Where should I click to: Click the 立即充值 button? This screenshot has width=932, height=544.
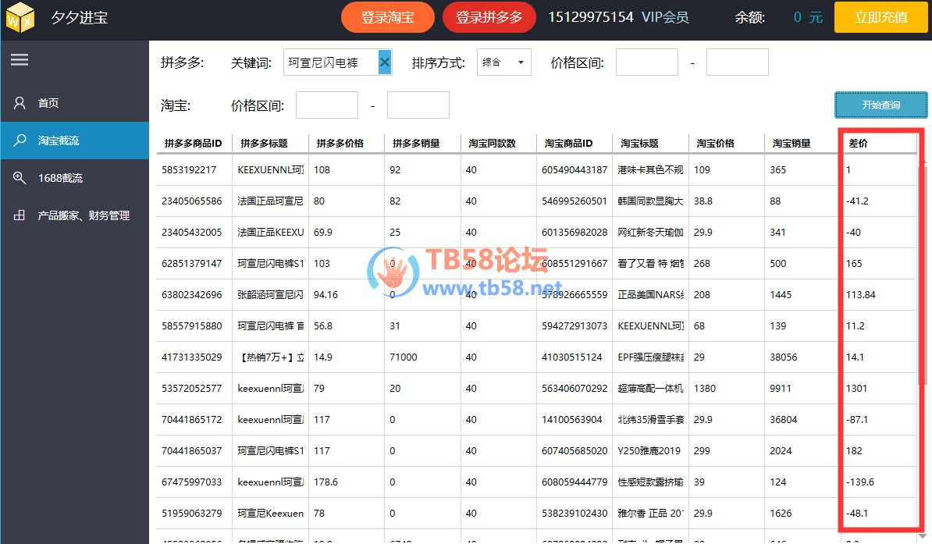click(881, 17)
